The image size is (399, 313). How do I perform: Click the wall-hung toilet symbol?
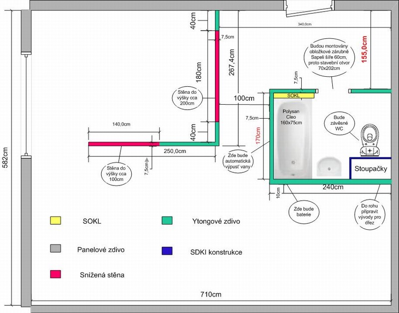tap(369, 141)
